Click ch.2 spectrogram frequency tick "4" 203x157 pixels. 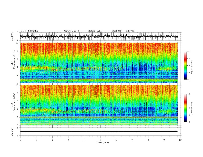(18, 109)
